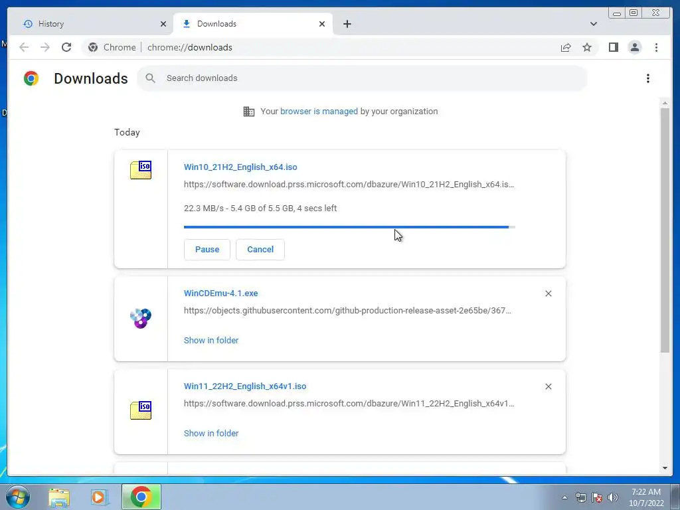Image resolution: width=680 pixels, height=510 pixels.
Task: Remove WinCDEmu-4.1.exe from the list
Action: point(548,294)
